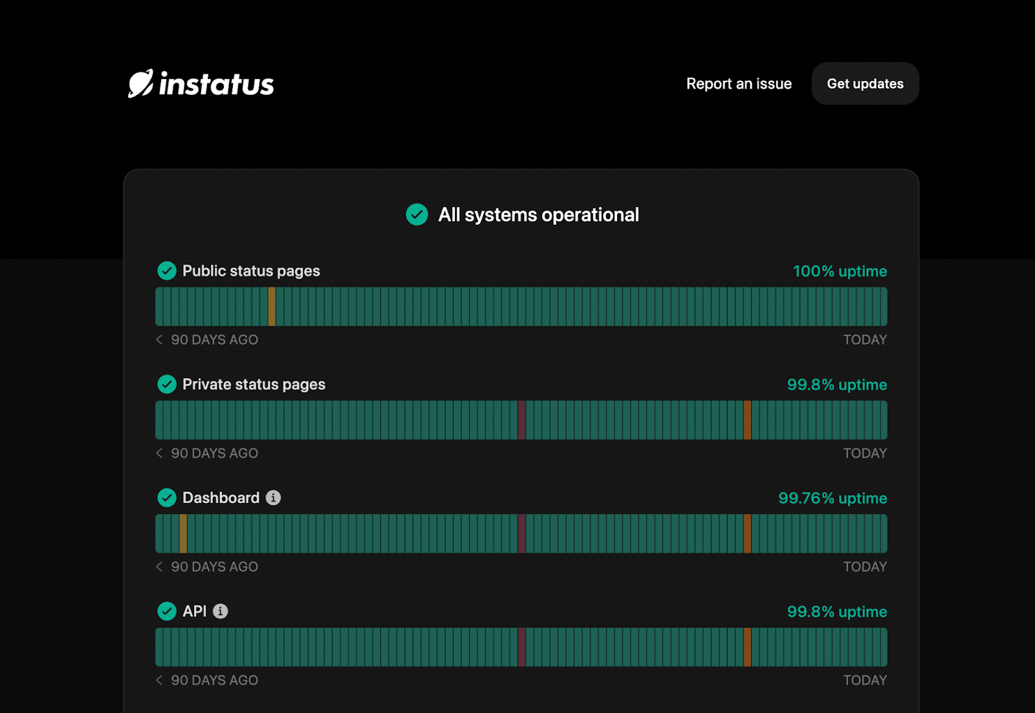This screenshot has width=1035, height=713.
Task: Click TODAY label under Private status pages
Action: (865, 453)
